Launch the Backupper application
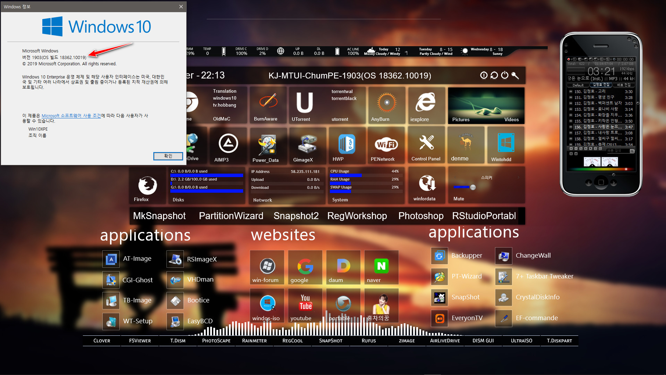This screenshot has height=375, width=666. 439,256
